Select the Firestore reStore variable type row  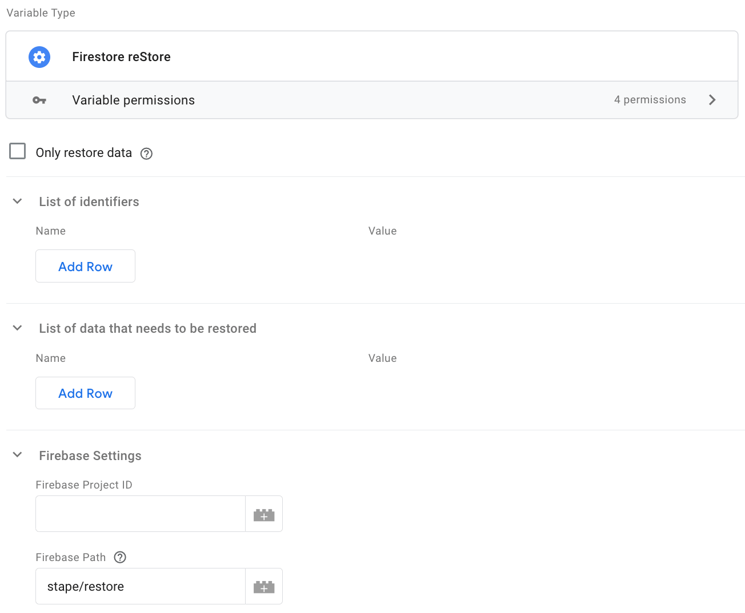(372, 57)
